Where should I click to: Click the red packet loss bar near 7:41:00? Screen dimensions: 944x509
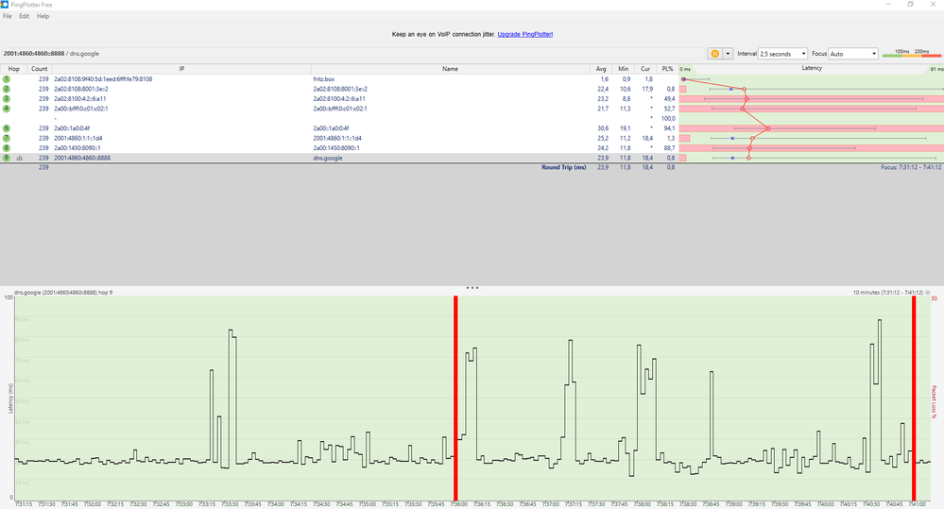click(914, 397)
